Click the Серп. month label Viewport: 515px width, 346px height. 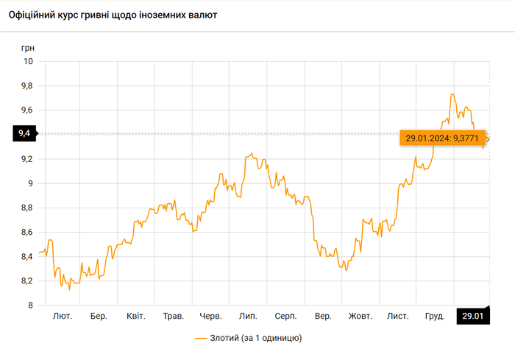point(285,316)
